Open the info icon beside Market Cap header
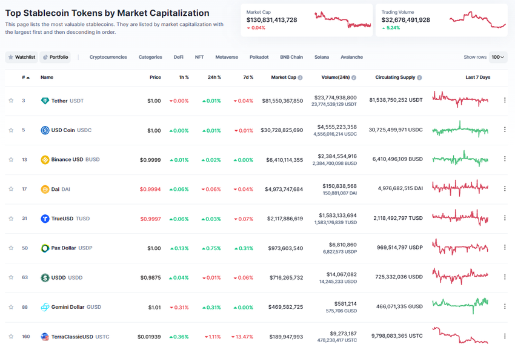The height and width of the screenshot is (350, 515). [301, 78]
